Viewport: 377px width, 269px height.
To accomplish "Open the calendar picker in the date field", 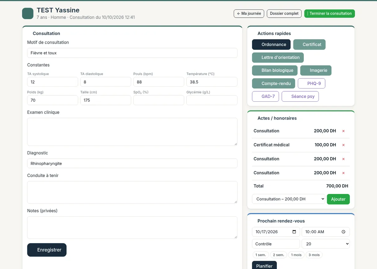I will [x=294, y=232].
